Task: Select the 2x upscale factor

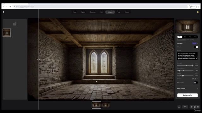Action: point(185,37)
